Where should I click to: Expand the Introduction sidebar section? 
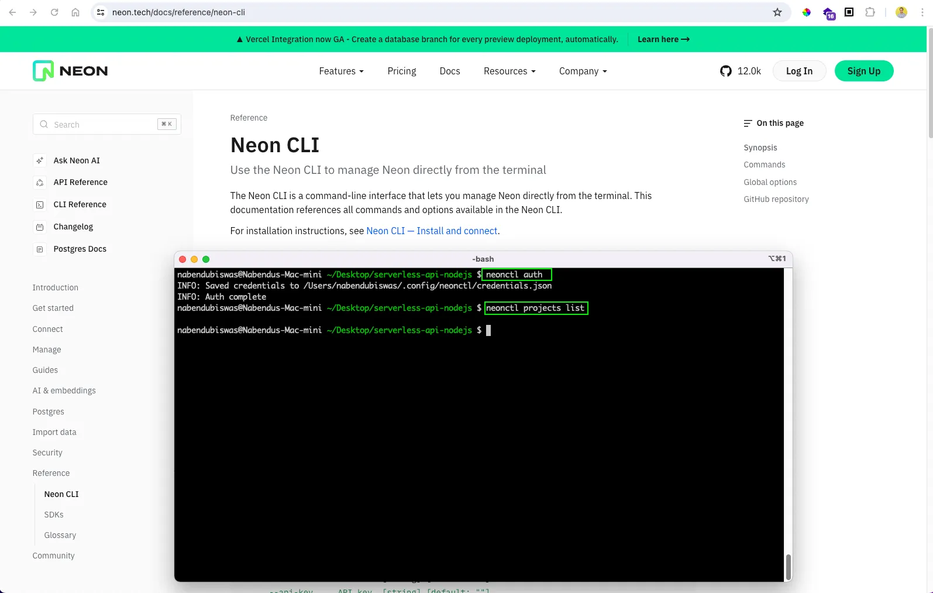56,287
